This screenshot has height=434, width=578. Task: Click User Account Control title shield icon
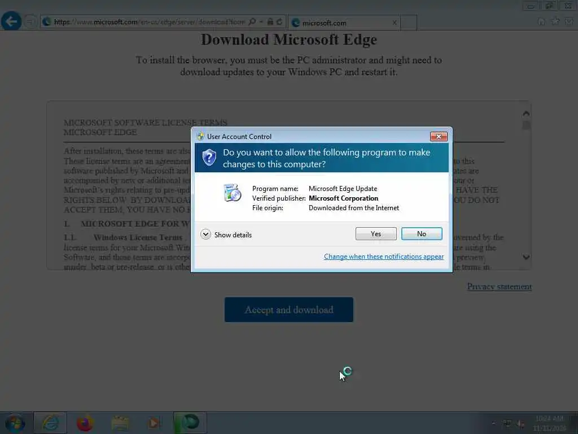(x=200, y=136)
